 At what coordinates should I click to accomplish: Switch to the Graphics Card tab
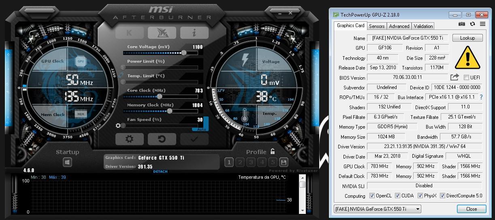(351, 25)
